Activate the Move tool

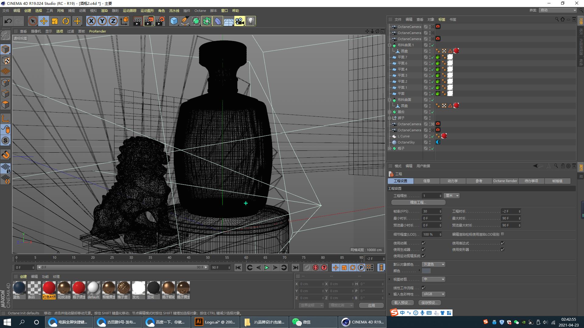pos(44,21)
